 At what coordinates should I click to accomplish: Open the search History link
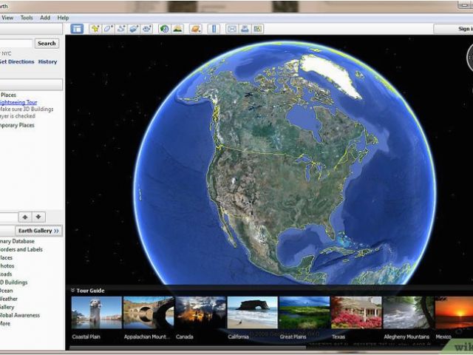[47, 61]
